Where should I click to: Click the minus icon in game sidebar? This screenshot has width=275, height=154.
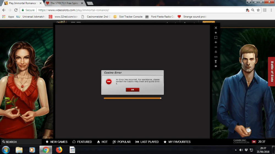pos(216,47)
